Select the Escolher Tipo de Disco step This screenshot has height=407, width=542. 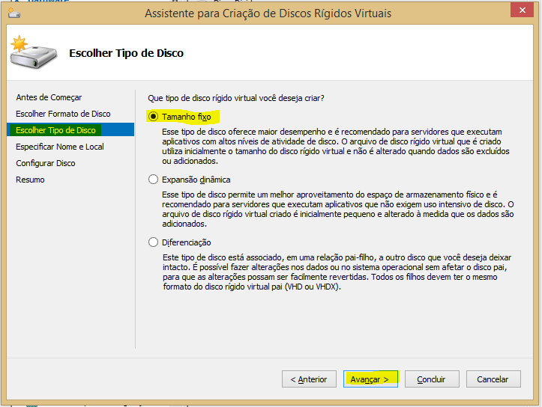click(x=70, y=130)
